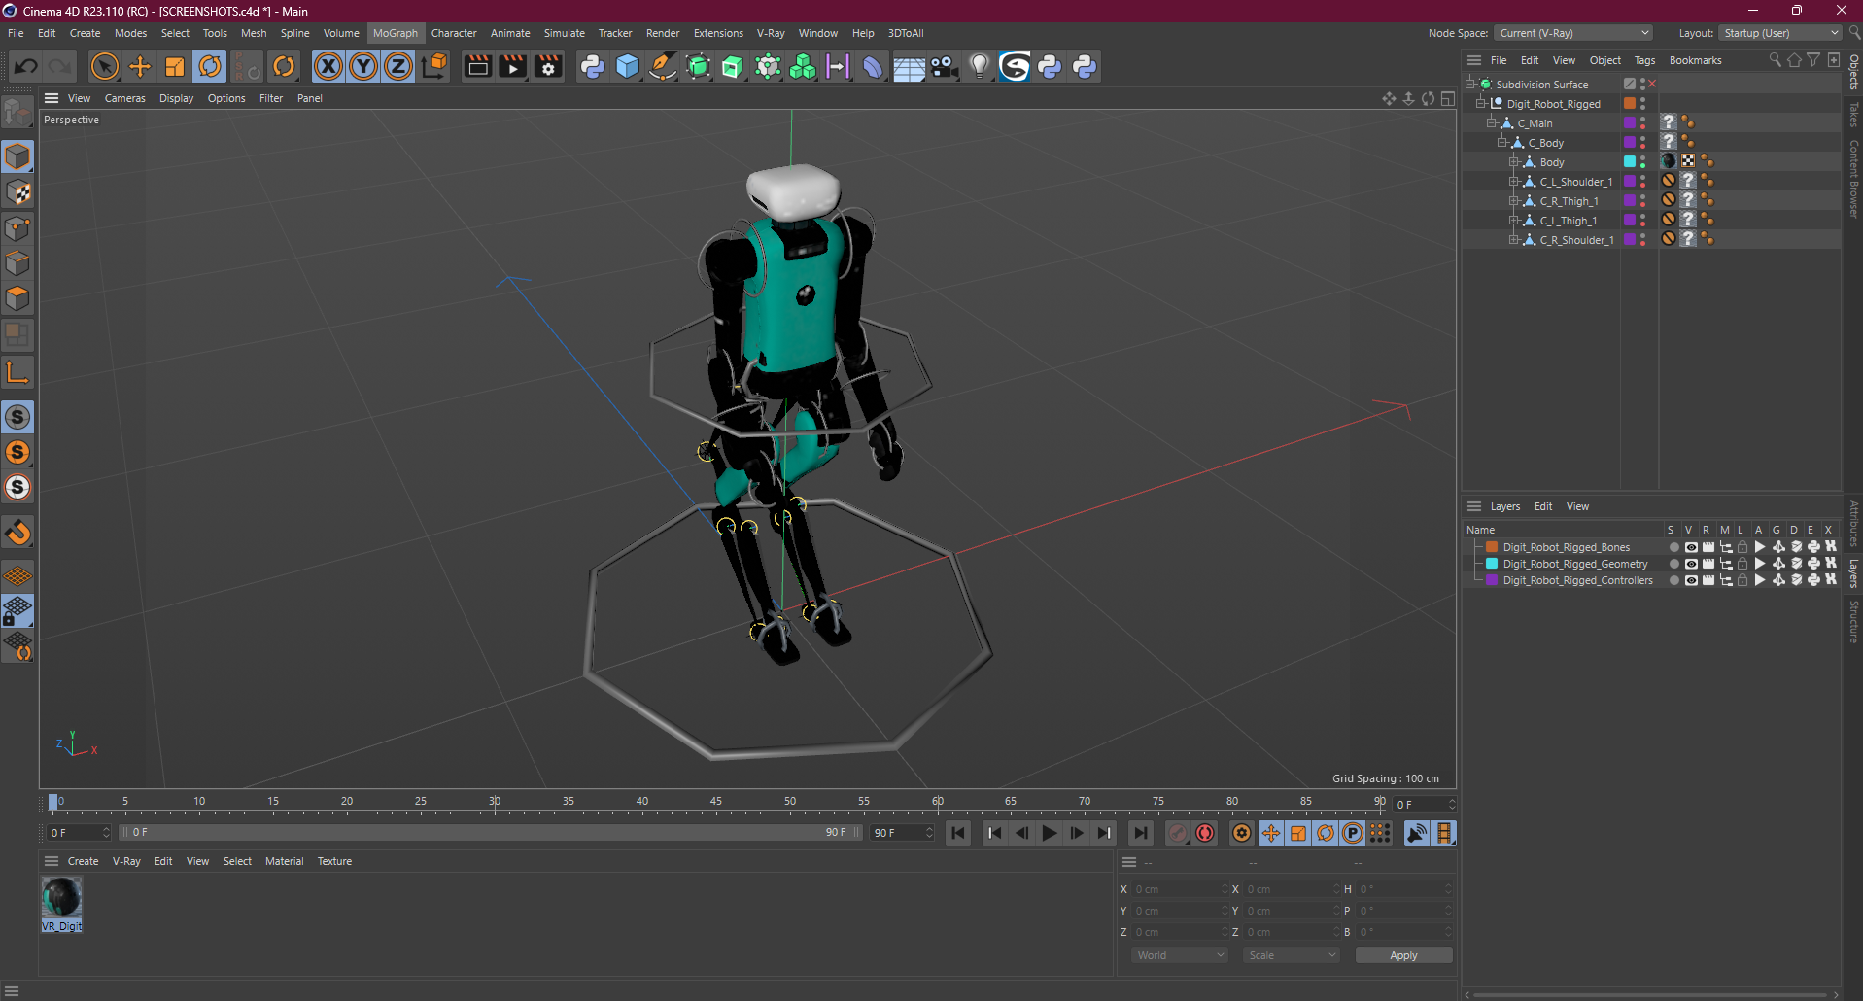This screenshot has width=1863, height=1001.
Task: Collapse the C_Body tree node
Action: point(1502,143)
